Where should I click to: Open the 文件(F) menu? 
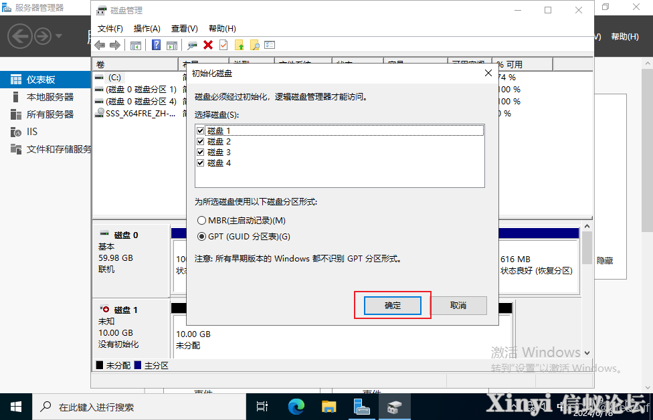(x=110, y=28)
